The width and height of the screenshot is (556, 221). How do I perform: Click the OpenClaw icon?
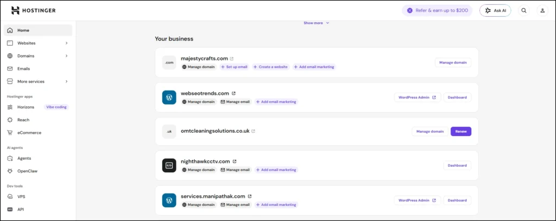tap(10, 171)
